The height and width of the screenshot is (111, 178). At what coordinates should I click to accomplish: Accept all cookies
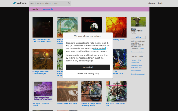coord(88,67)
